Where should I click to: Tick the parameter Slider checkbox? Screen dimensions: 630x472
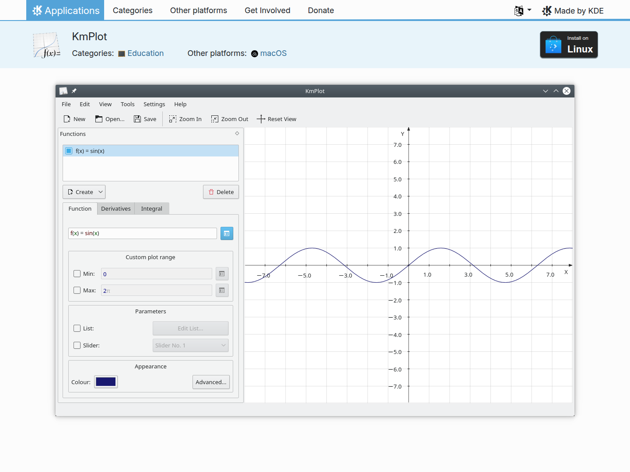[x=77, y=345]
